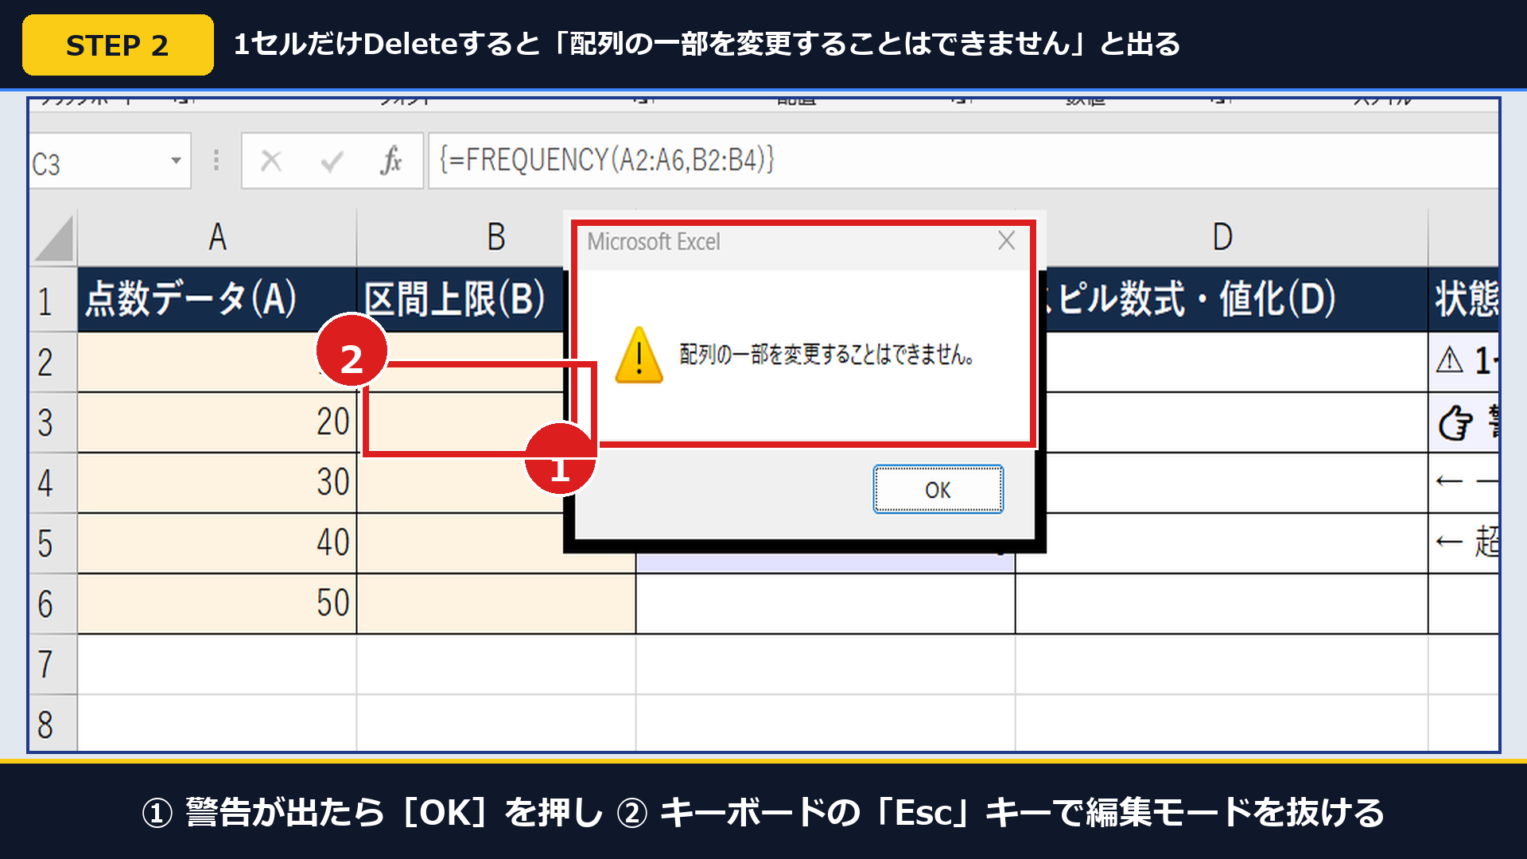Click the warning triangle icon in dialog
This screenshot has height=859, width=1527.
pos(639,355)
